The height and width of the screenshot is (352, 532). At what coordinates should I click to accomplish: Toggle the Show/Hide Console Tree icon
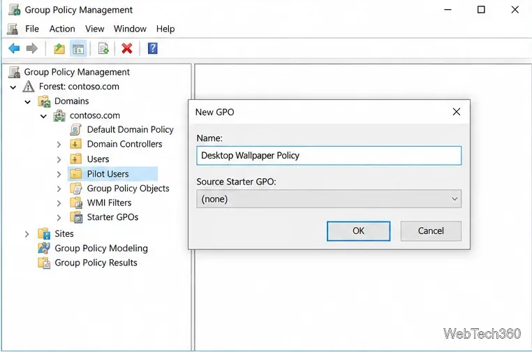pos(78,49)
